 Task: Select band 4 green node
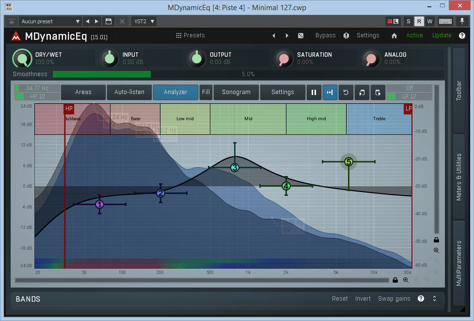click(x=286, y=186)
